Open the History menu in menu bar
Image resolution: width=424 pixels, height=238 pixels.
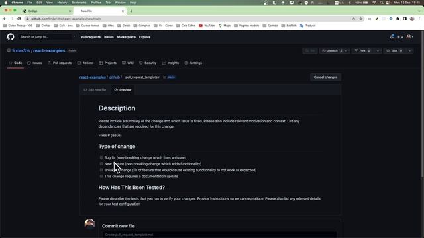click(62, 3)
